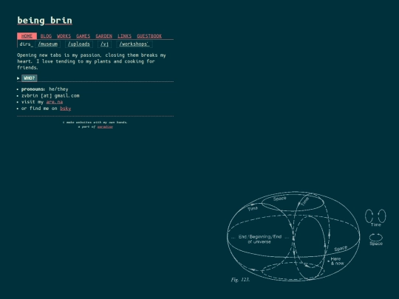Visit the GARDEN page
This screenshot has width=399, height=299.
[x=104, y=36]
